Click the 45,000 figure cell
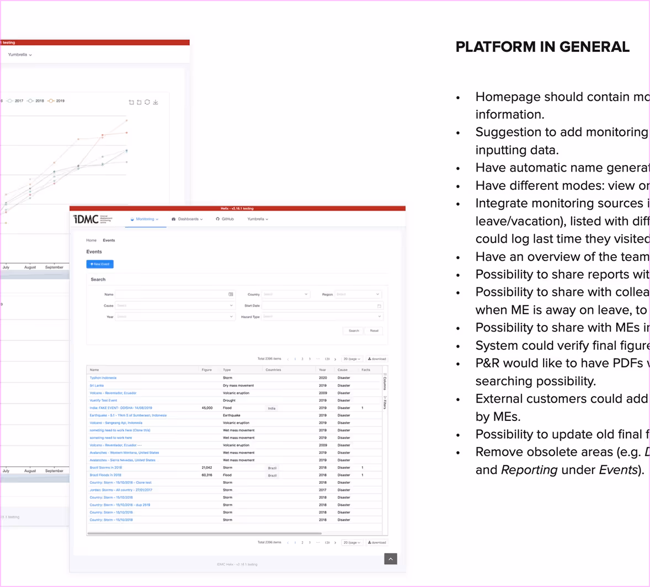The height and width of the screenshot is (587, 650). (x=207, y=408)
